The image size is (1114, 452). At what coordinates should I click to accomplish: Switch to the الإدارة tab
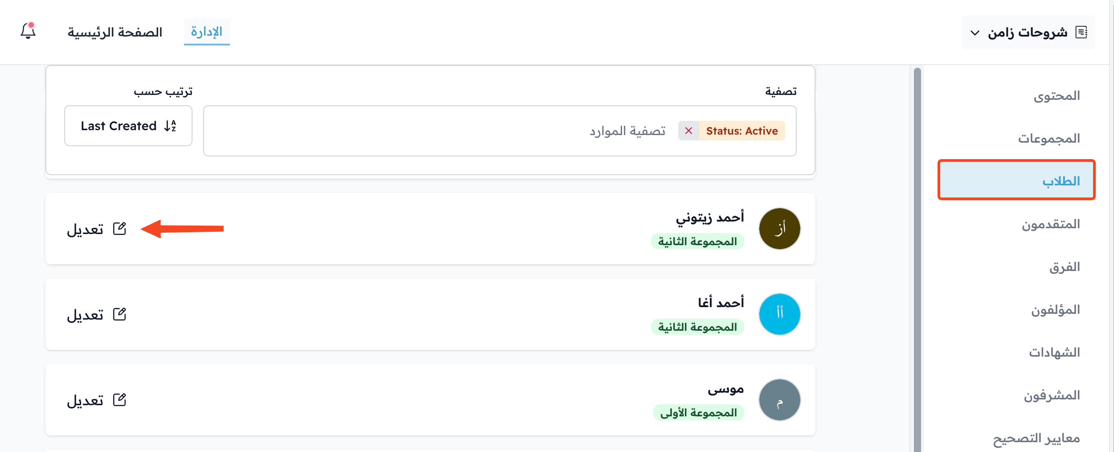207,32
